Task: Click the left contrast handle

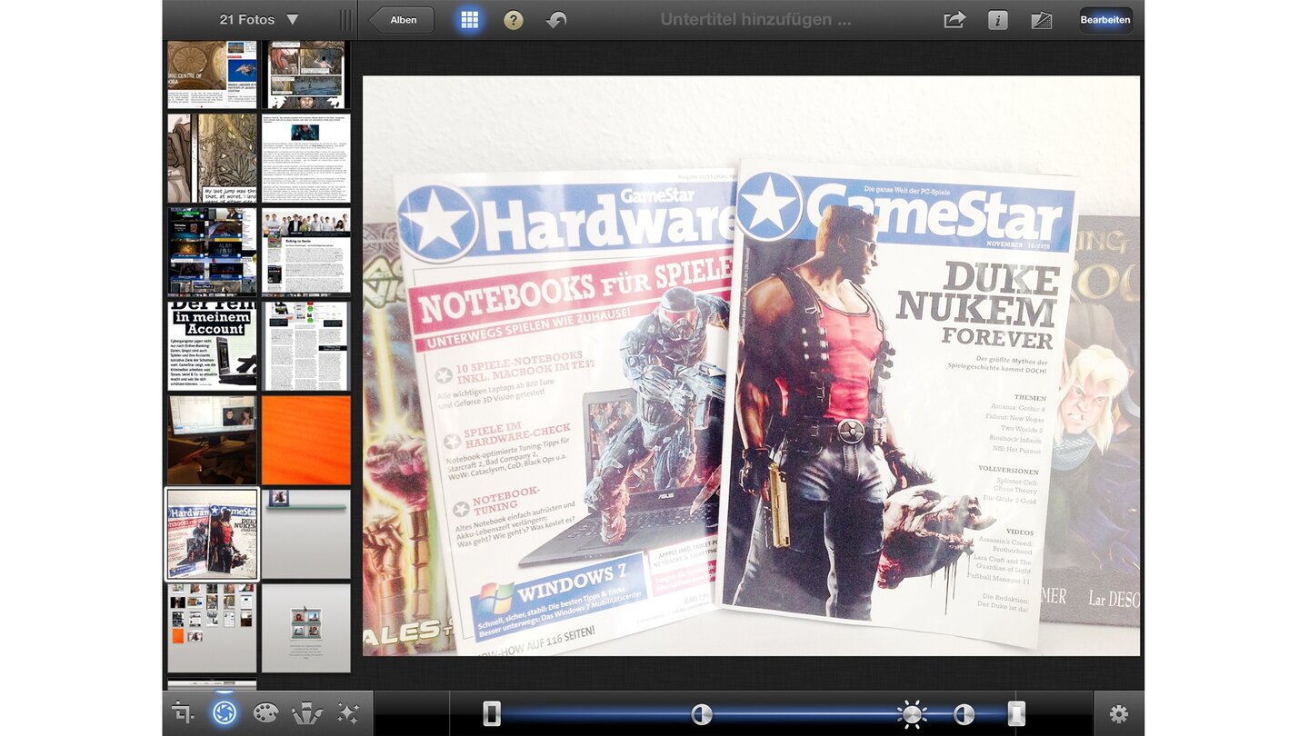Action: point(701,713)
